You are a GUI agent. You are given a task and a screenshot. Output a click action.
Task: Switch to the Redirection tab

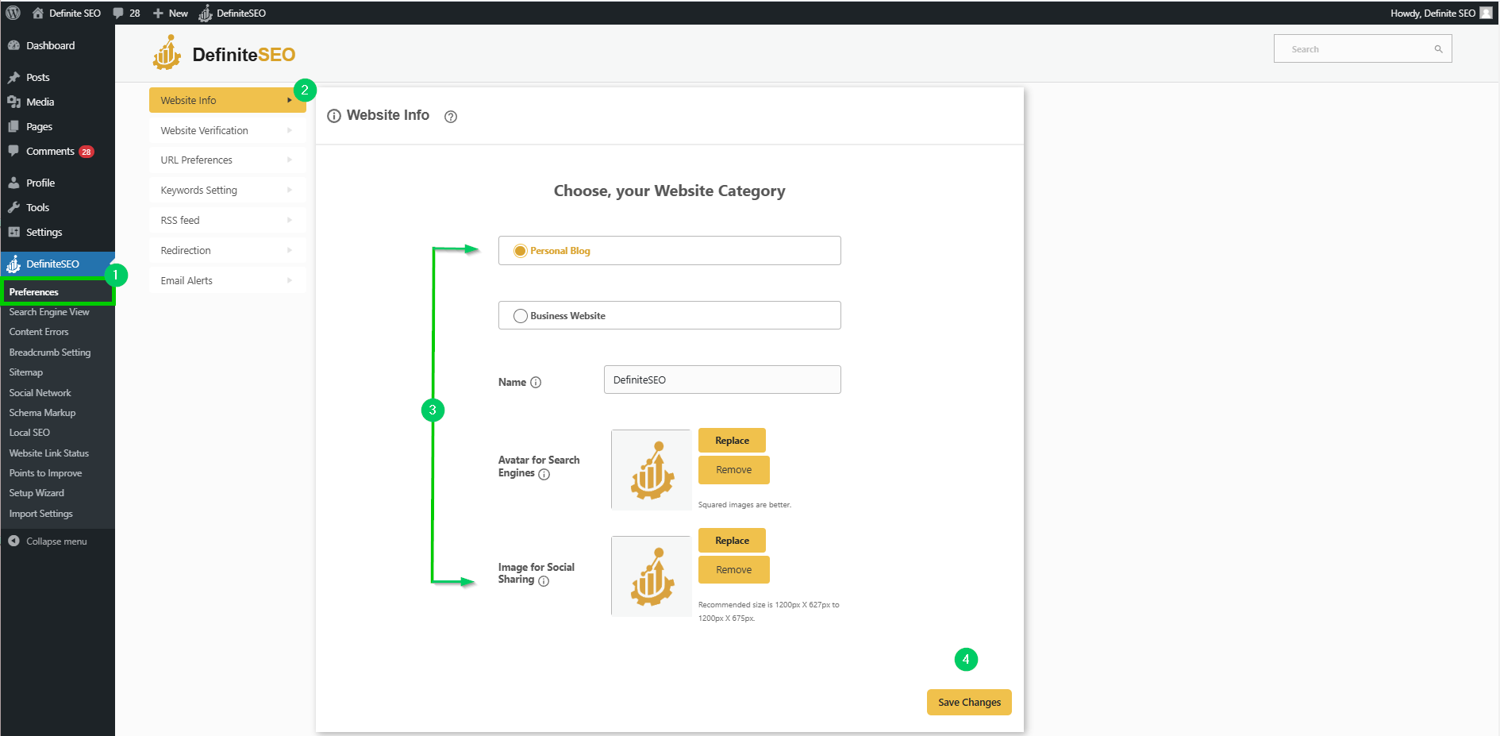click(x=227, y=250)
